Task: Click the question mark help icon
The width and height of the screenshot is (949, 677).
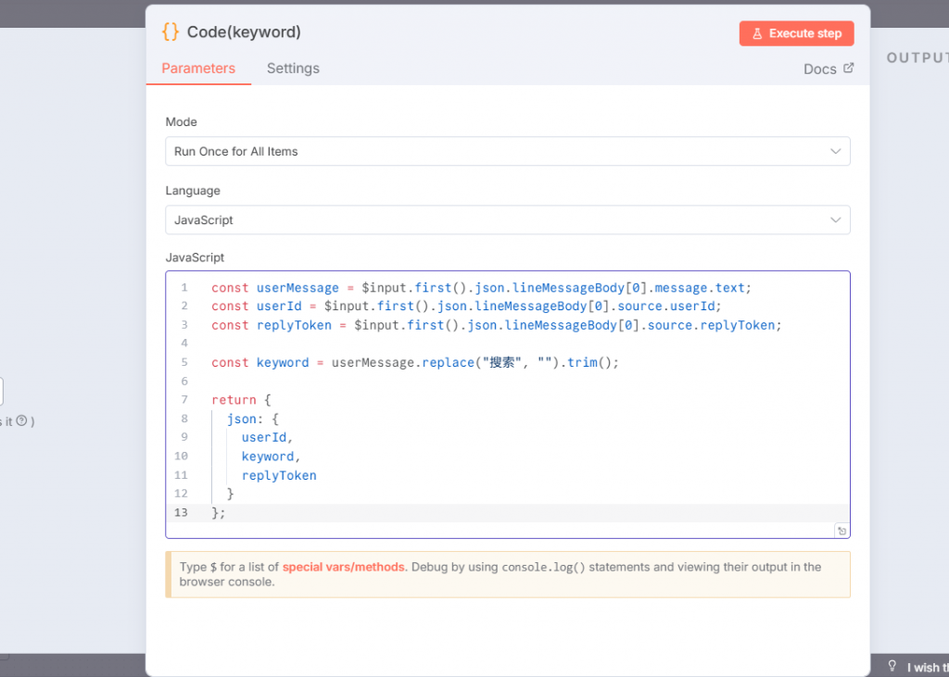Action: pyautogui.click(x=21, y=421)
